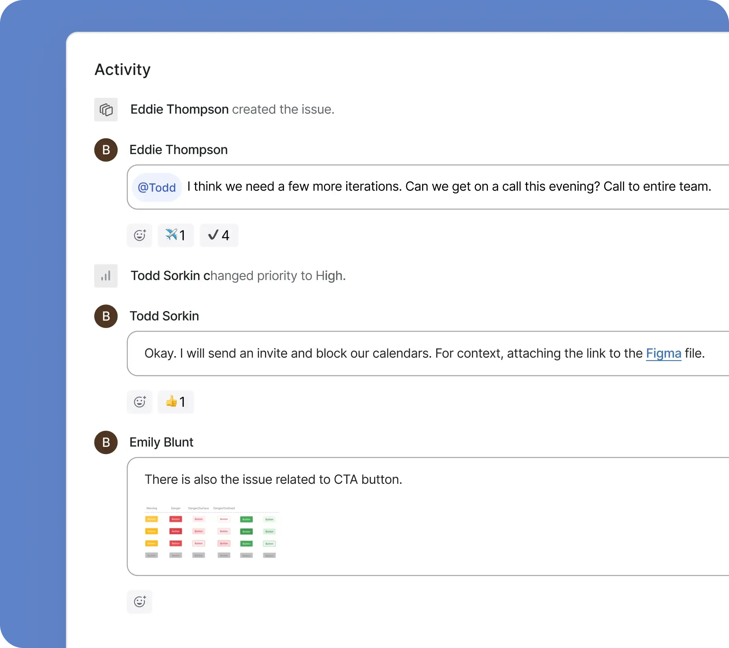Click the 'There is also the issue' comment text
The width and height of the screenshot is (729, 648).
tap(273, 480)
